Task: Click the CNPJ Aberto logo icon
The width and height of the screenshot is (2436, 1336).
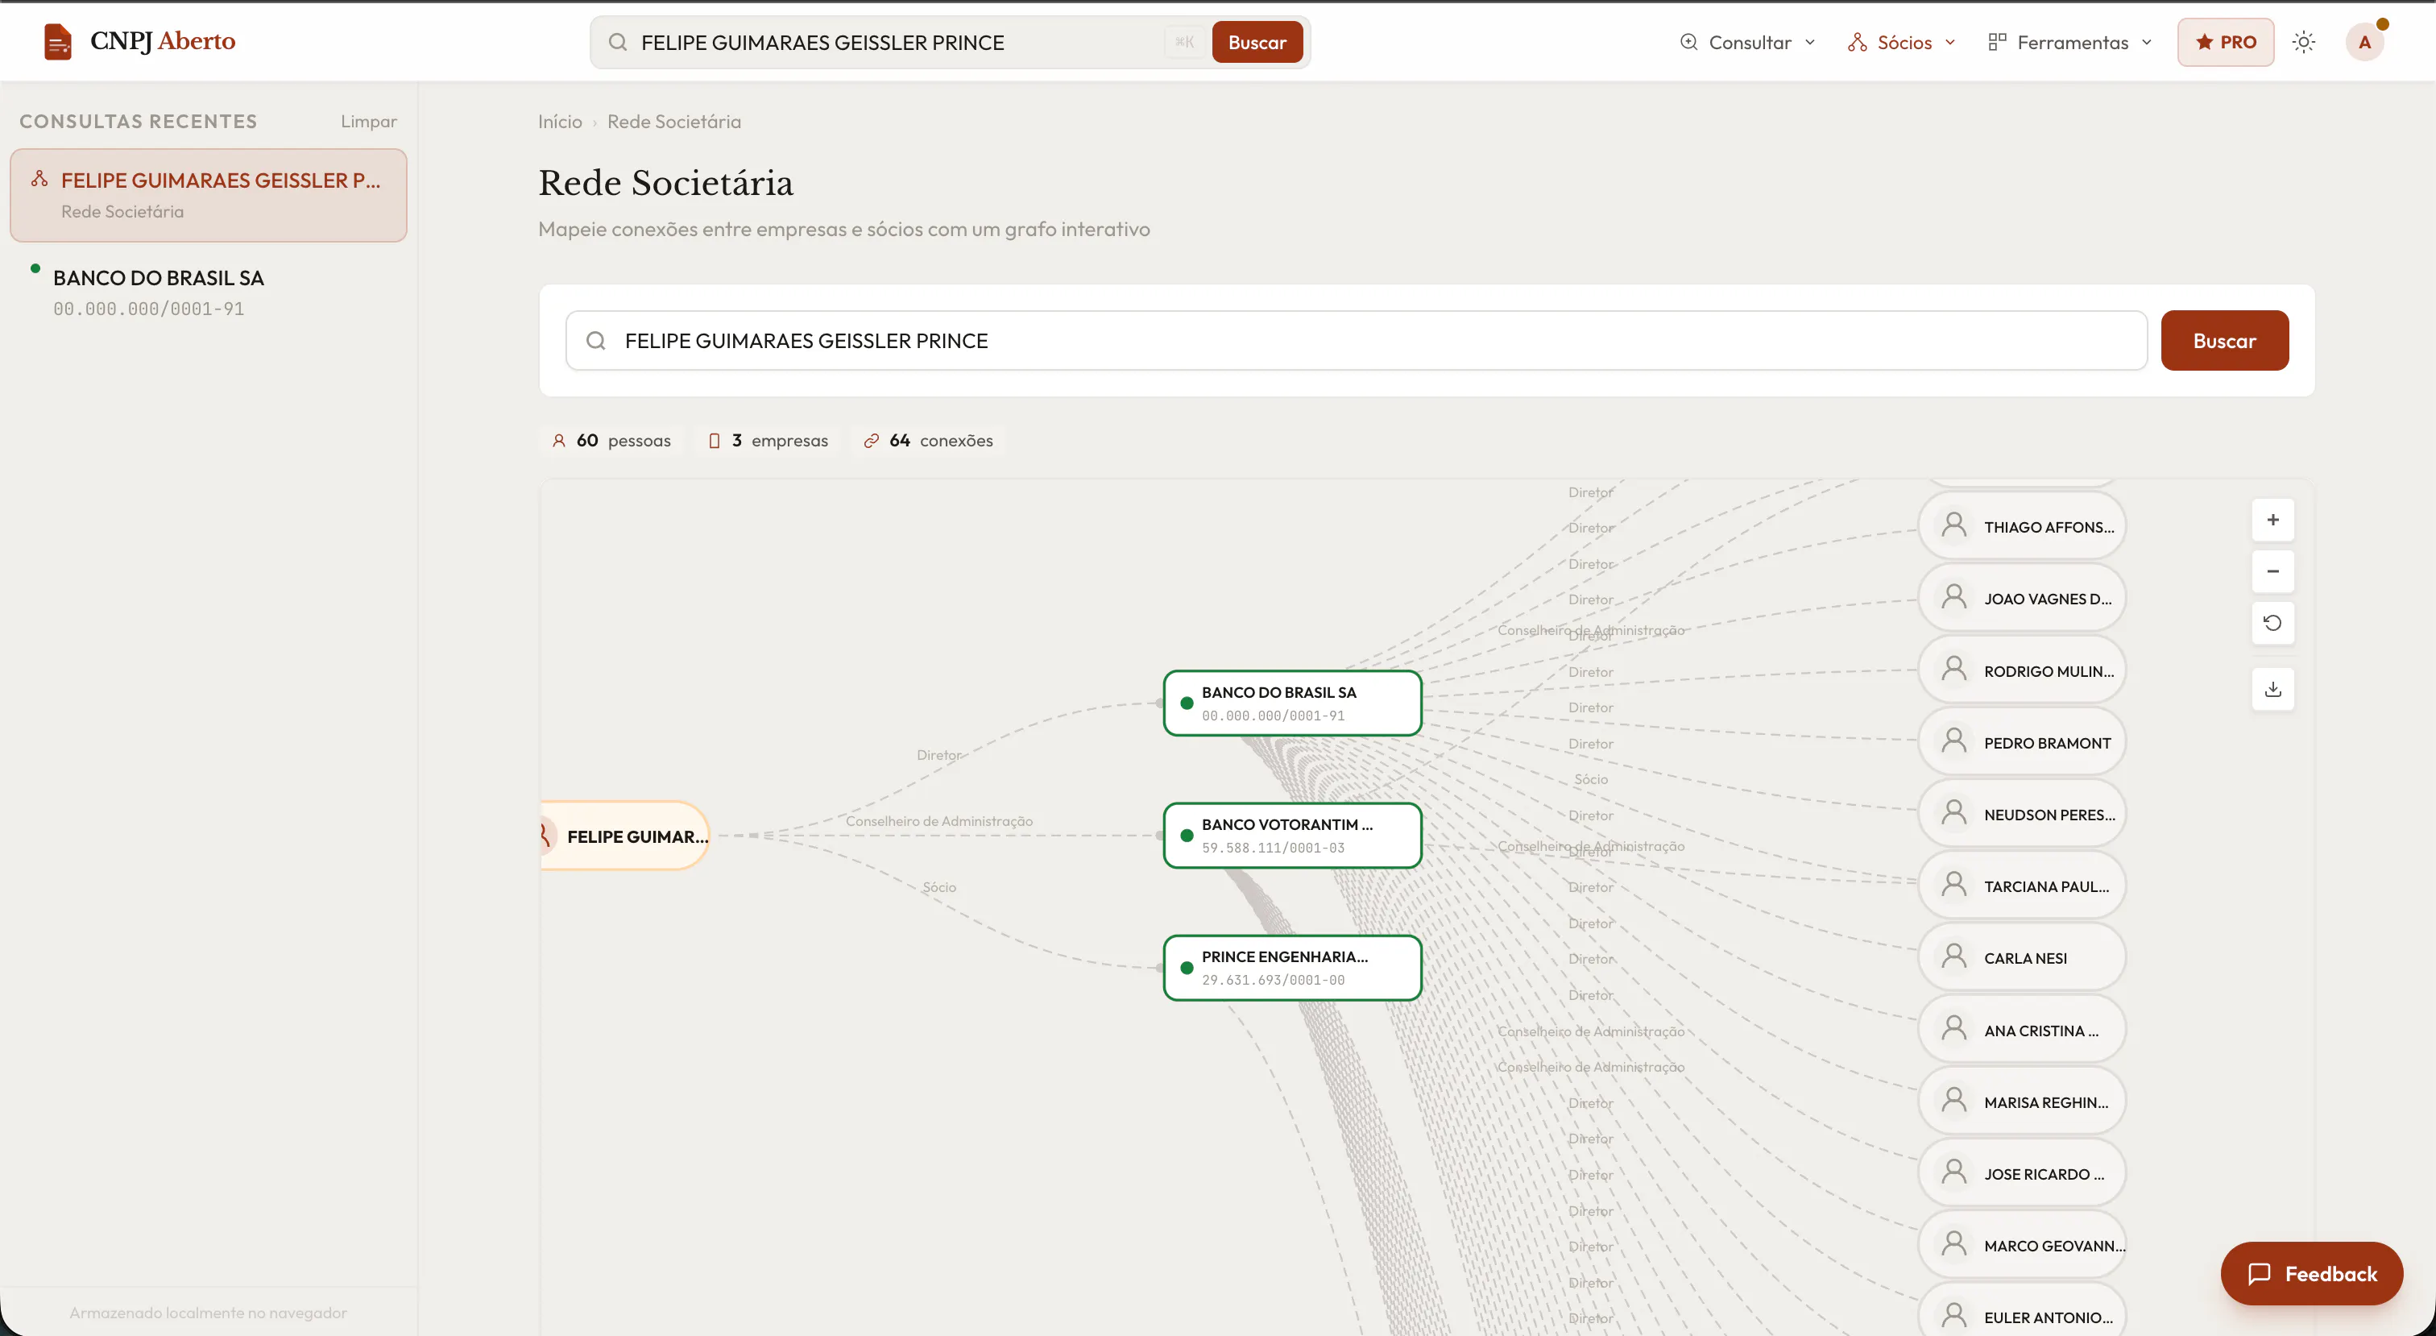Action: [58, 42]
